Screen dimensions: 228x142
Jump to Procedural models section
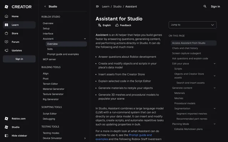pyautogui.click(x=185, y=103)
